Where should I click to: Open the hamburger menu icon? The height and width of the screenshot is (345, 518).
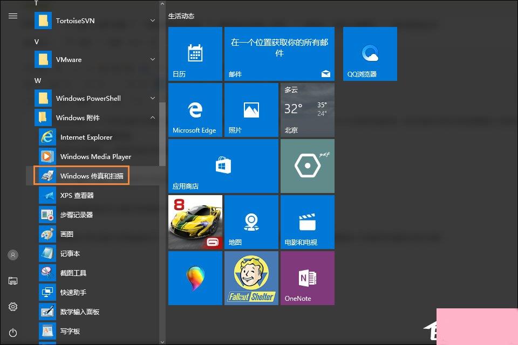(x=13, y=16)
